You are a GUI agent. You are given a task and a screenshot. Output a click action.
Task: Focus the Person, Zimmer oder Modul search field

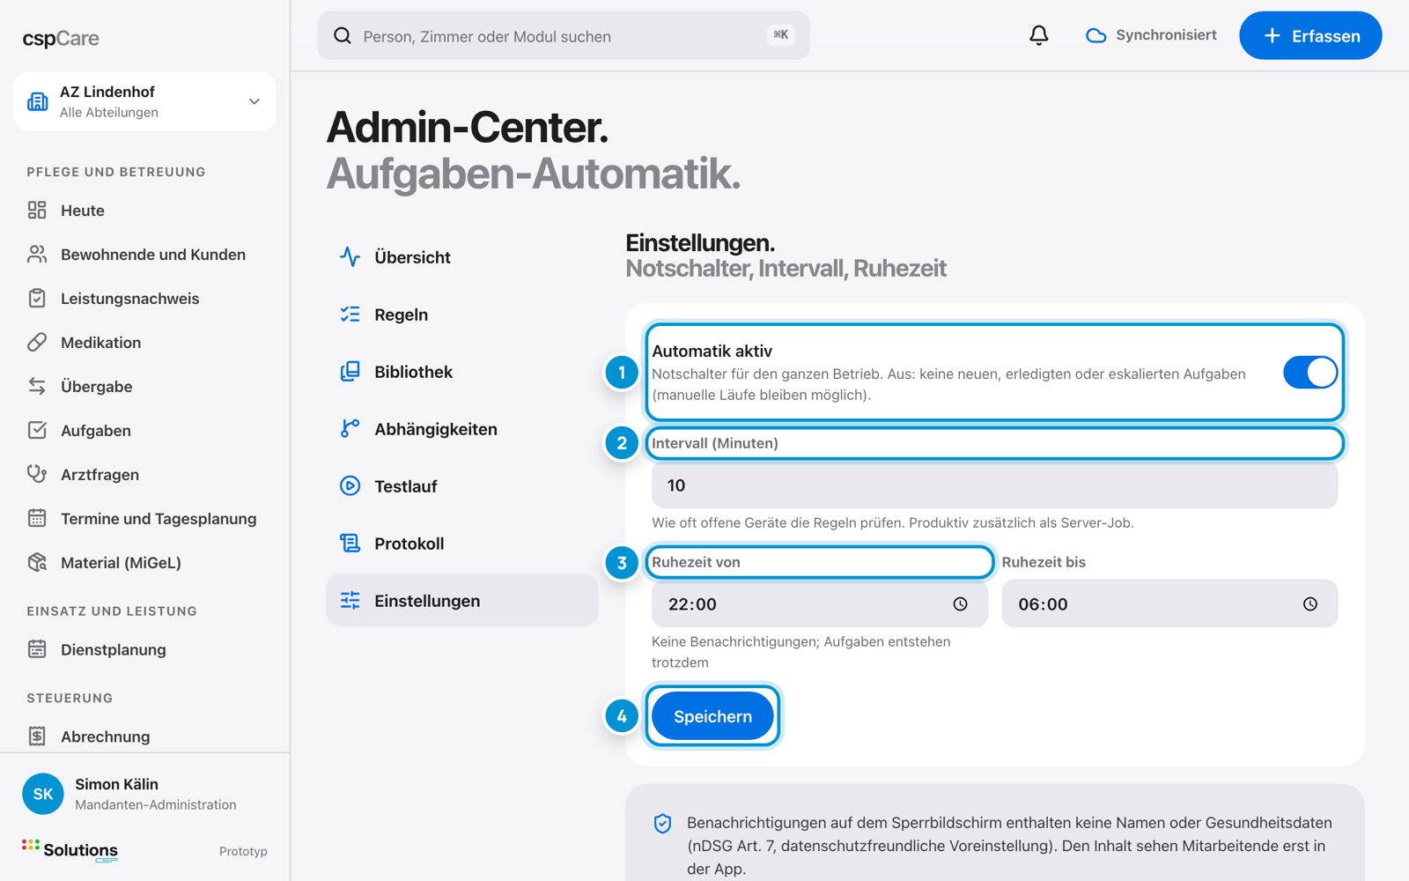click(x=564, y=35)
